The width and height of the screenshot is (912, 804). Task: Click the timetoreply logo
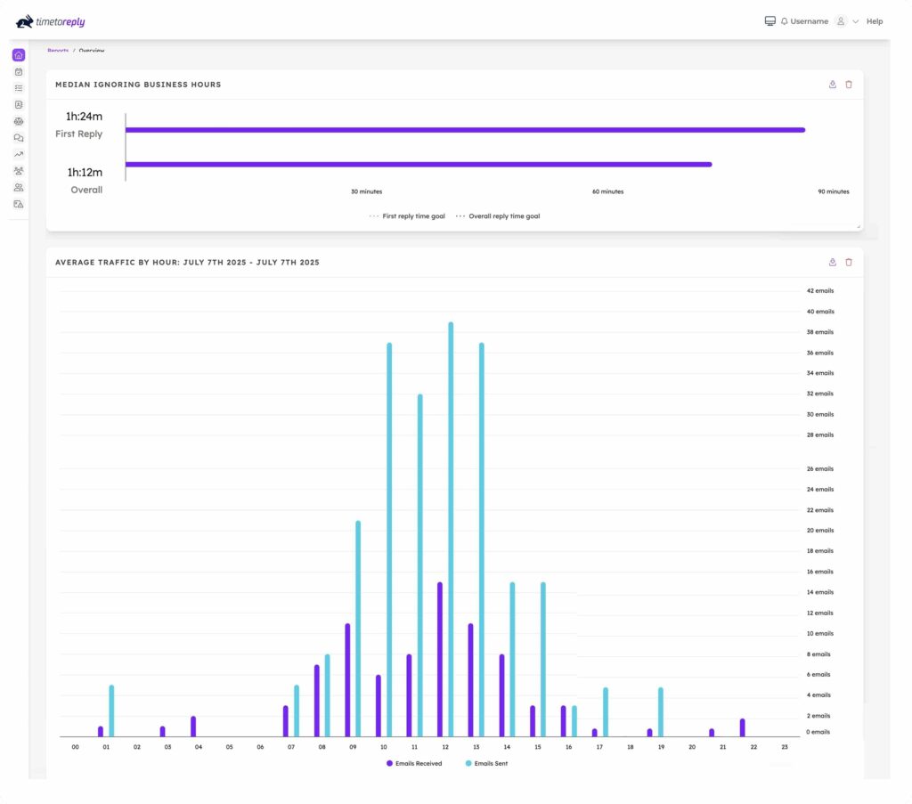coord(51,21)
